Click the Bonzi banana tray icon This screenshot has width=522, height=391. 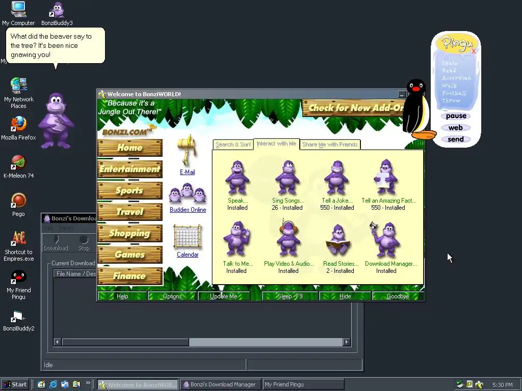point(479,385)
